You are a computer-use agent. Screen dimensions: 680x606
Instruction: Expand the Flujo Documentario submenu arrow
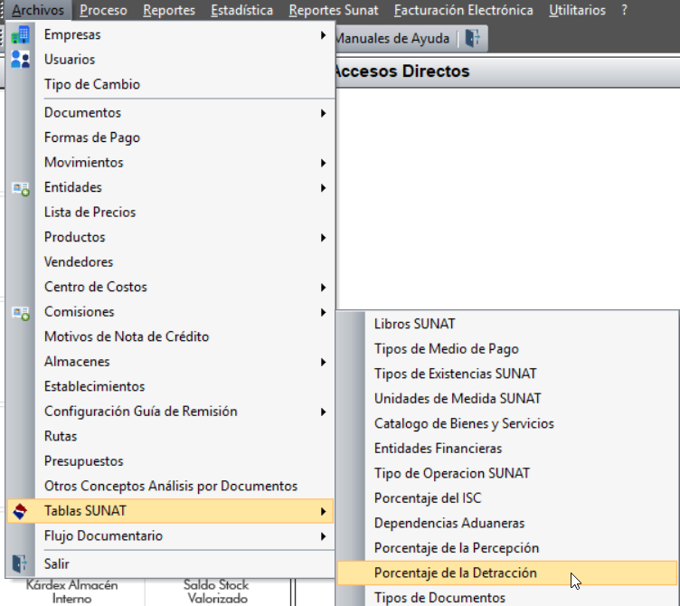click(x=323, y=536)
